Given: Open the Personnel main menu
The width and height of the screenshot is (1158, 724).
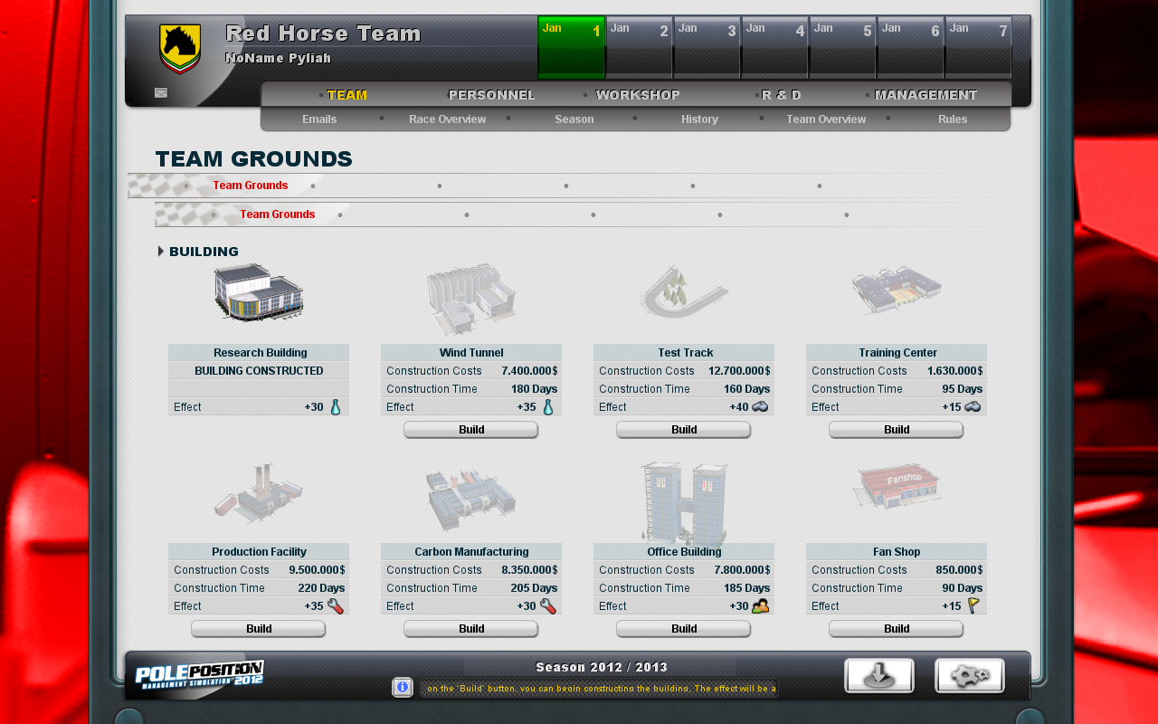Looking at the screenshot, I should [x=491, y=95].
